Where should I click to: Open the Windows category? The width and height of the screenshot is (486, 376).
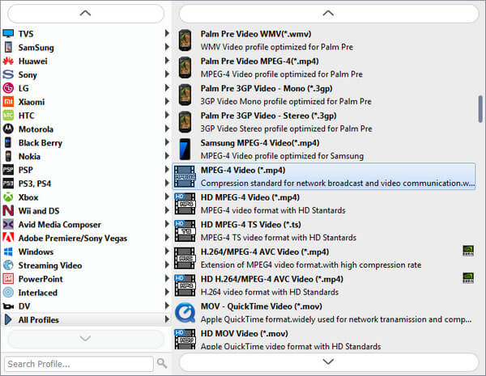(86, 251)
